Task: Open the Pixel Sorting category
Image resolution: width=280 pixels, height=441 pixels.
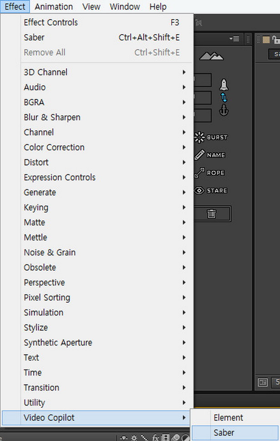Action: tap(97, 297)
